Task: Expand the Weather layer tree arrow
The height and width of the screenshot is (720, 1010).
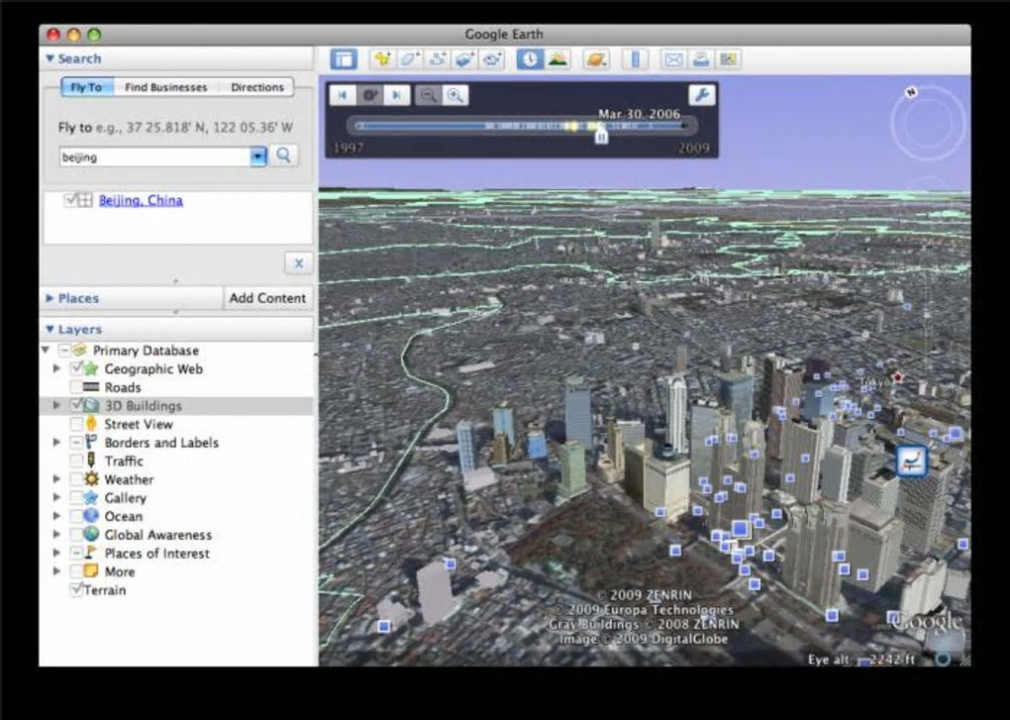Action: (x=56, y=479)
